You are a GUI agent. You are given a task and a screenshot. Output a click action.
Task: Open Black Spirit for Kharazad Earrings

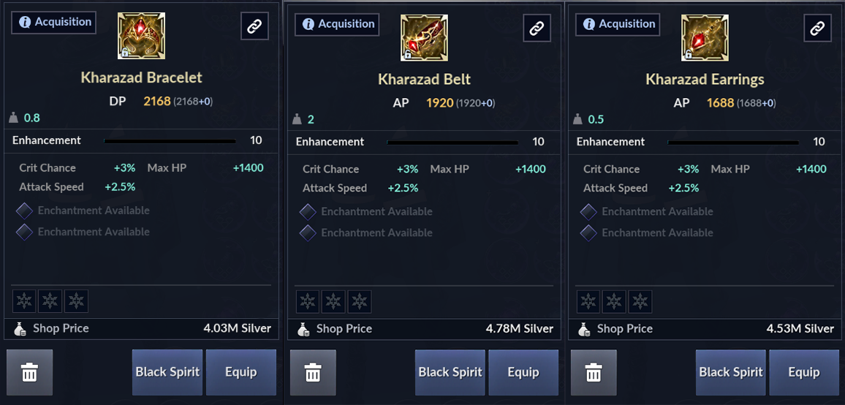[x=730, y=373]
